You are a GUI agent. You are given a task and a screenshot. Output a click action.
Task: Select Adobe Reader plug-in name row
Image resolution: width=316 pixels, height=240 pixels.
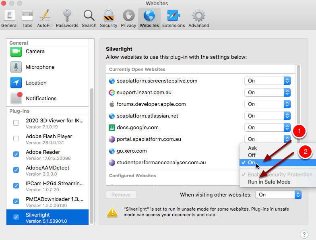tap(48, 155)
